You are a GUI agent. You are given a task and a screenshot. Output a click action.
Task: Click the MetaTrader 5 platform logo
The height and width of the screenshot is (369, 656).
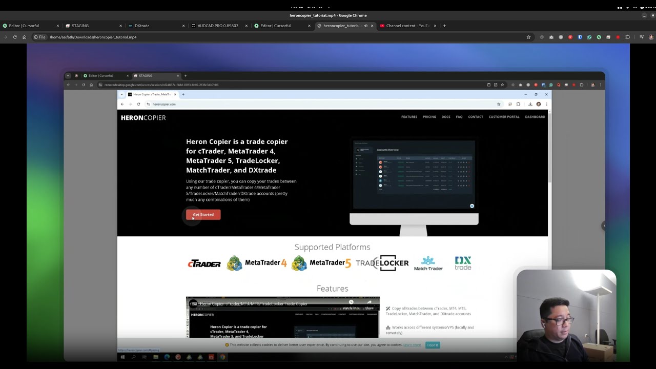(321, 263)
